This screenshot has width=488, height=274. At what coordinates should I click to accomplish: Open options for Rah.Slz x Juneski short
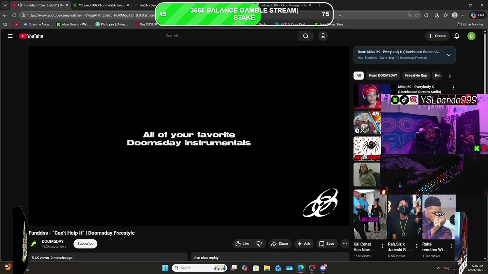tap(417, 246)
